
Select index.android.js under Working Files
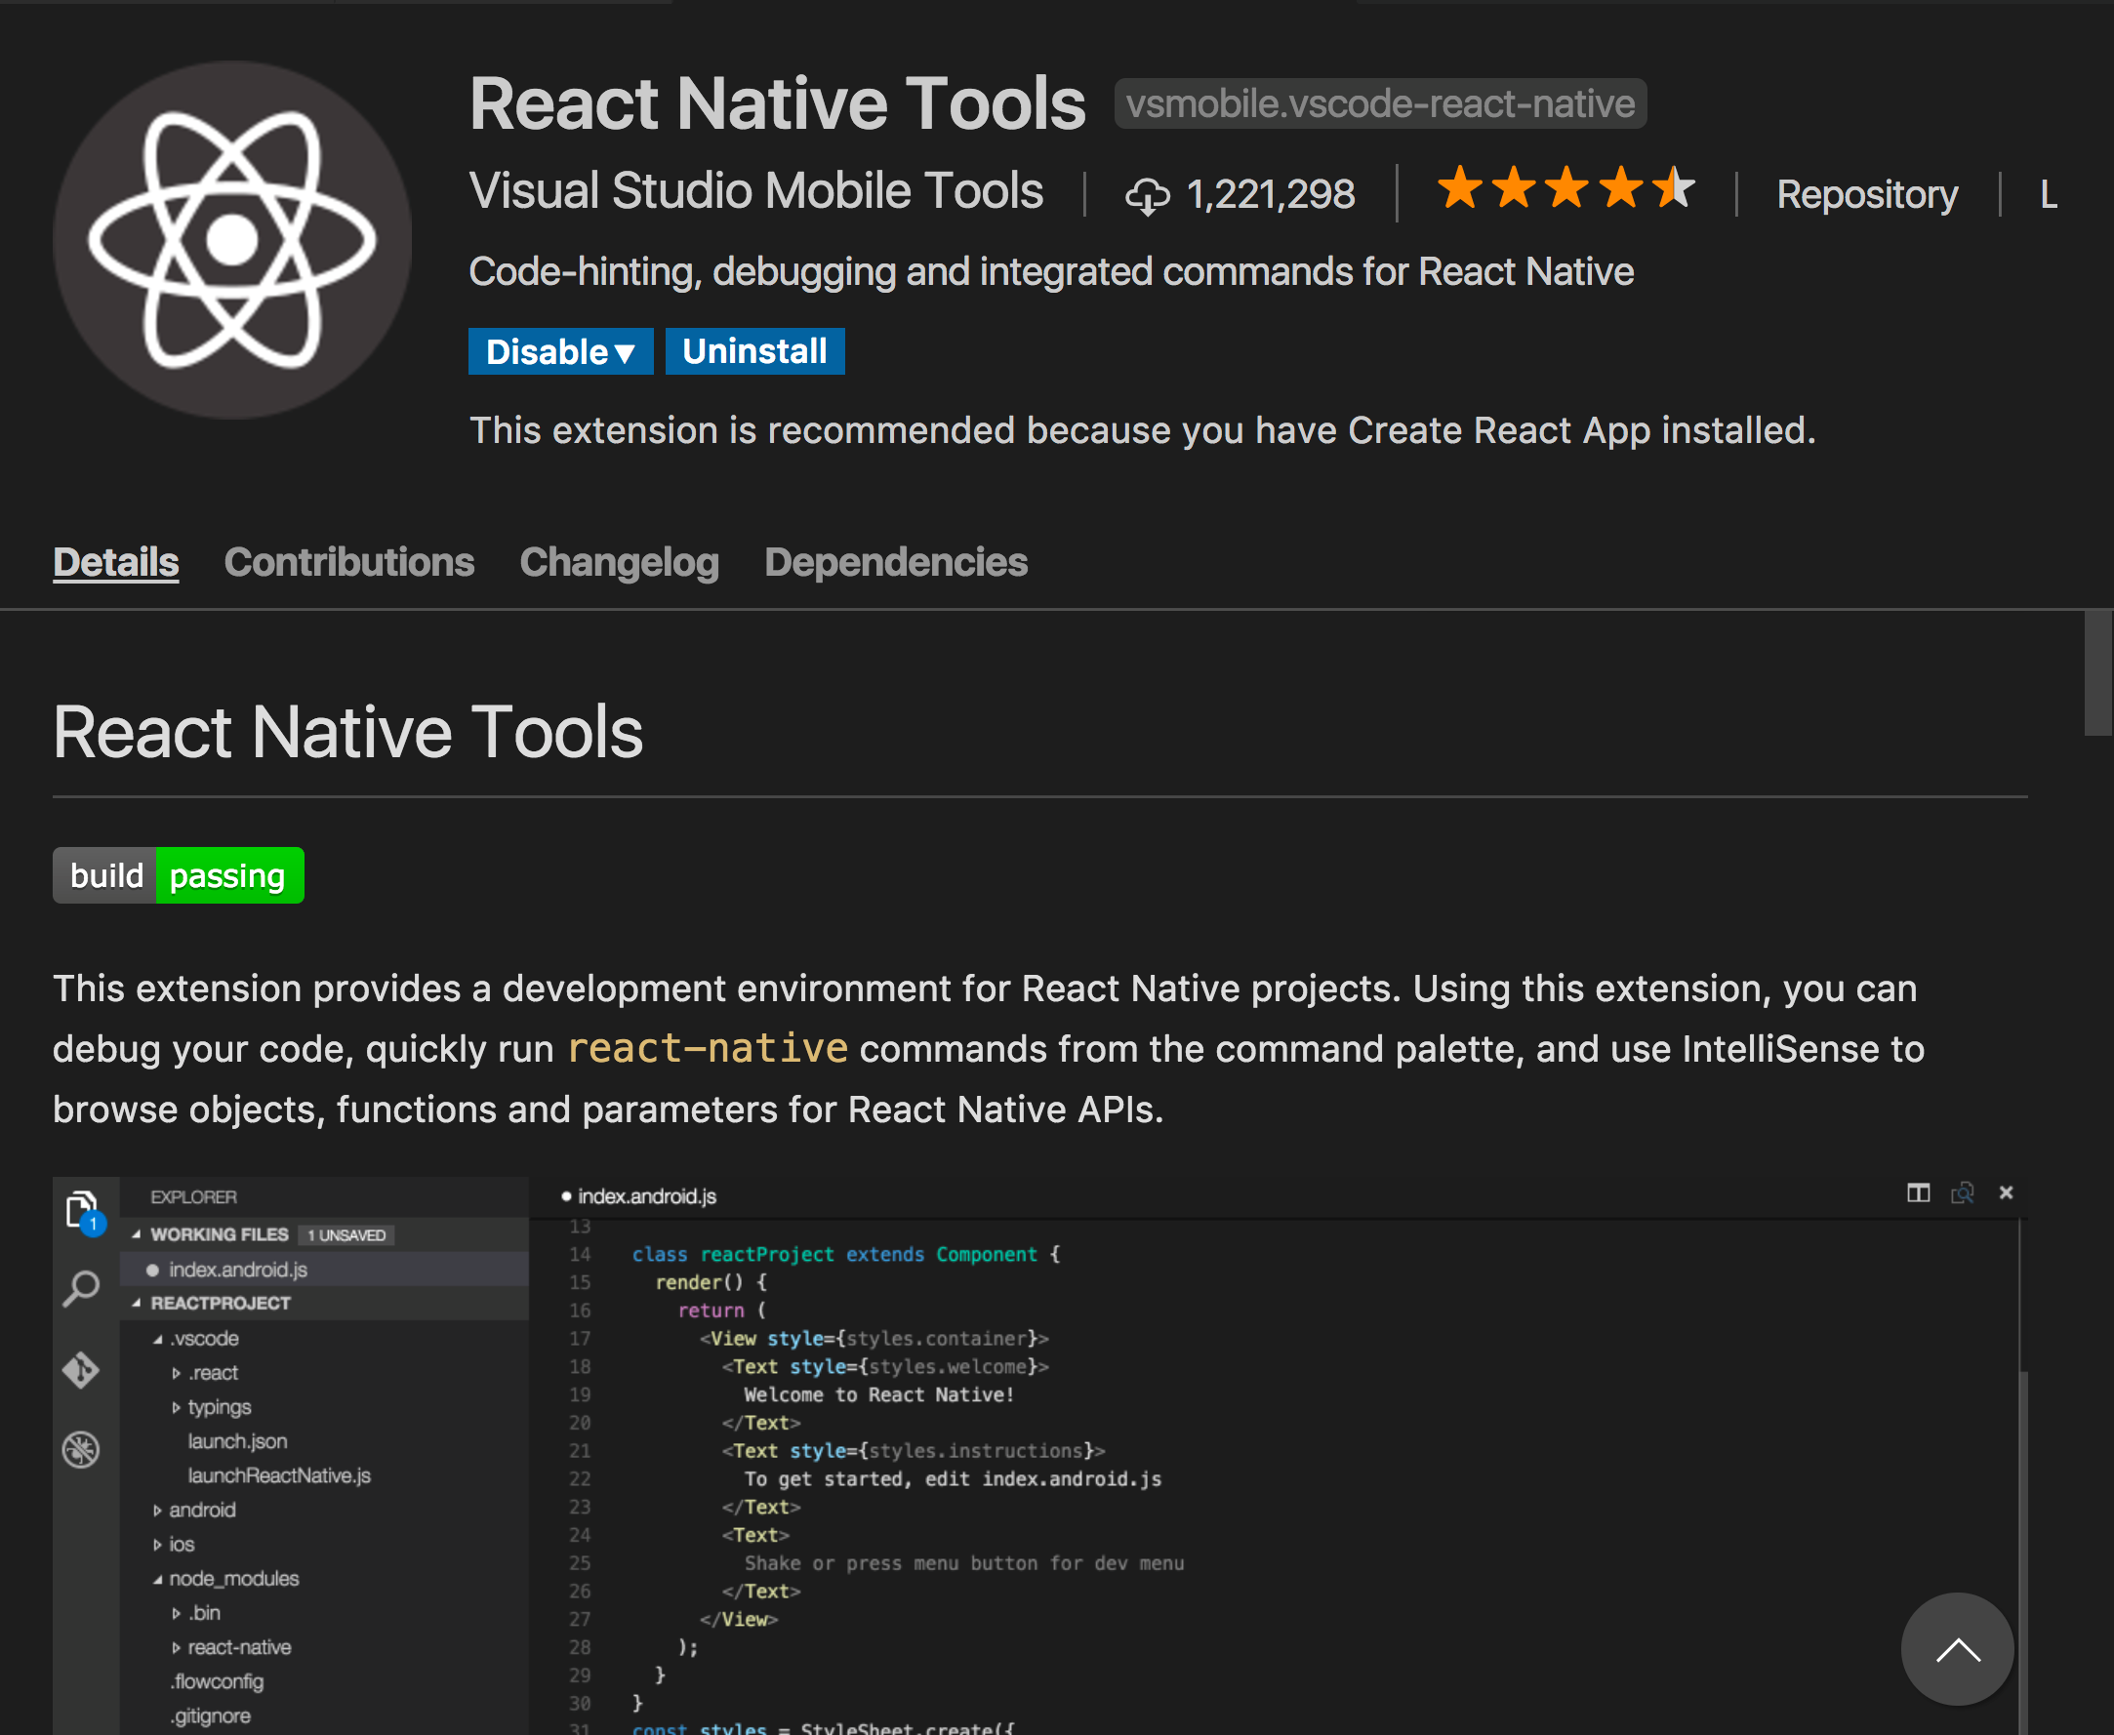coord(324,1270)
